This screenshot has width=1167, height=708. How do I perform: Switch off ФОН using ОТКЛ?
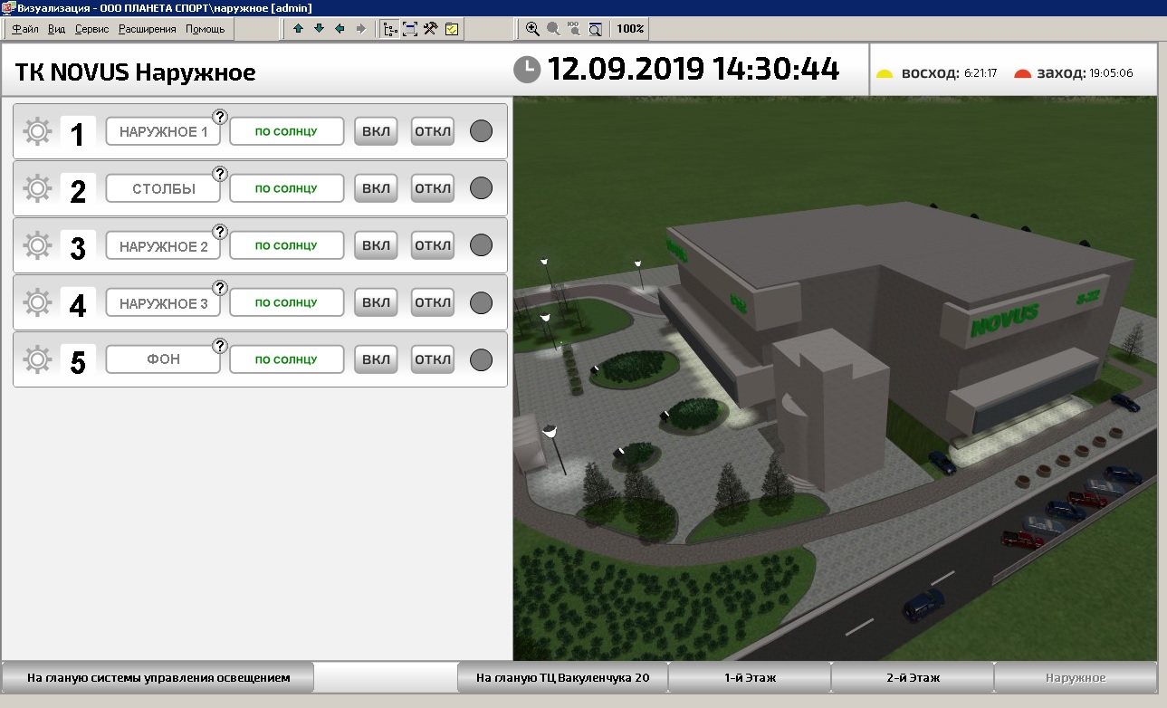433,359
